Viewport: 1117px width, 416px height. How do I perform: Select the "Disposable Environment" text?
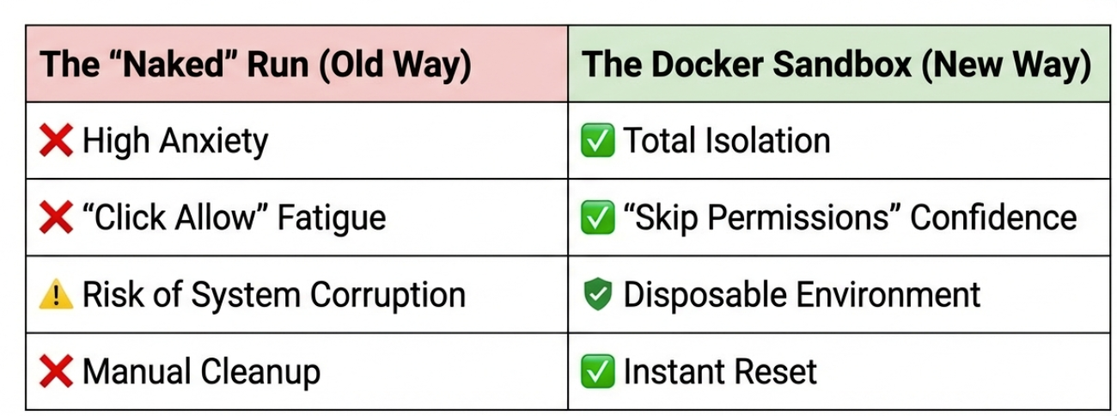(x=802, y=296)
